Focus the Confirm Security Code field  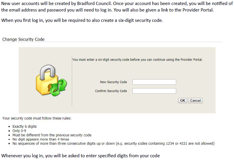(154, 91)
